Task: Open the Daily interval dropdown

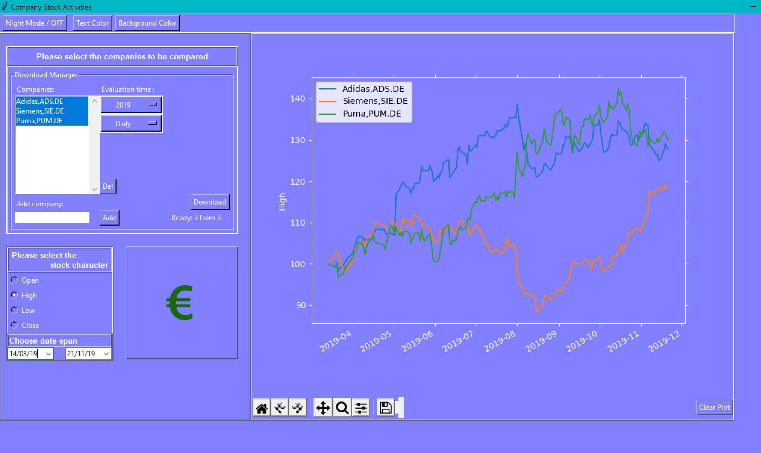Action: point(131,123)
